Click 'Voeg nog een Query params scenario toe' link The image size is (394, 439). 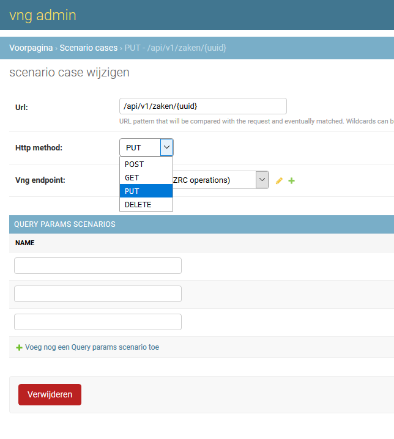click(92, 347)
